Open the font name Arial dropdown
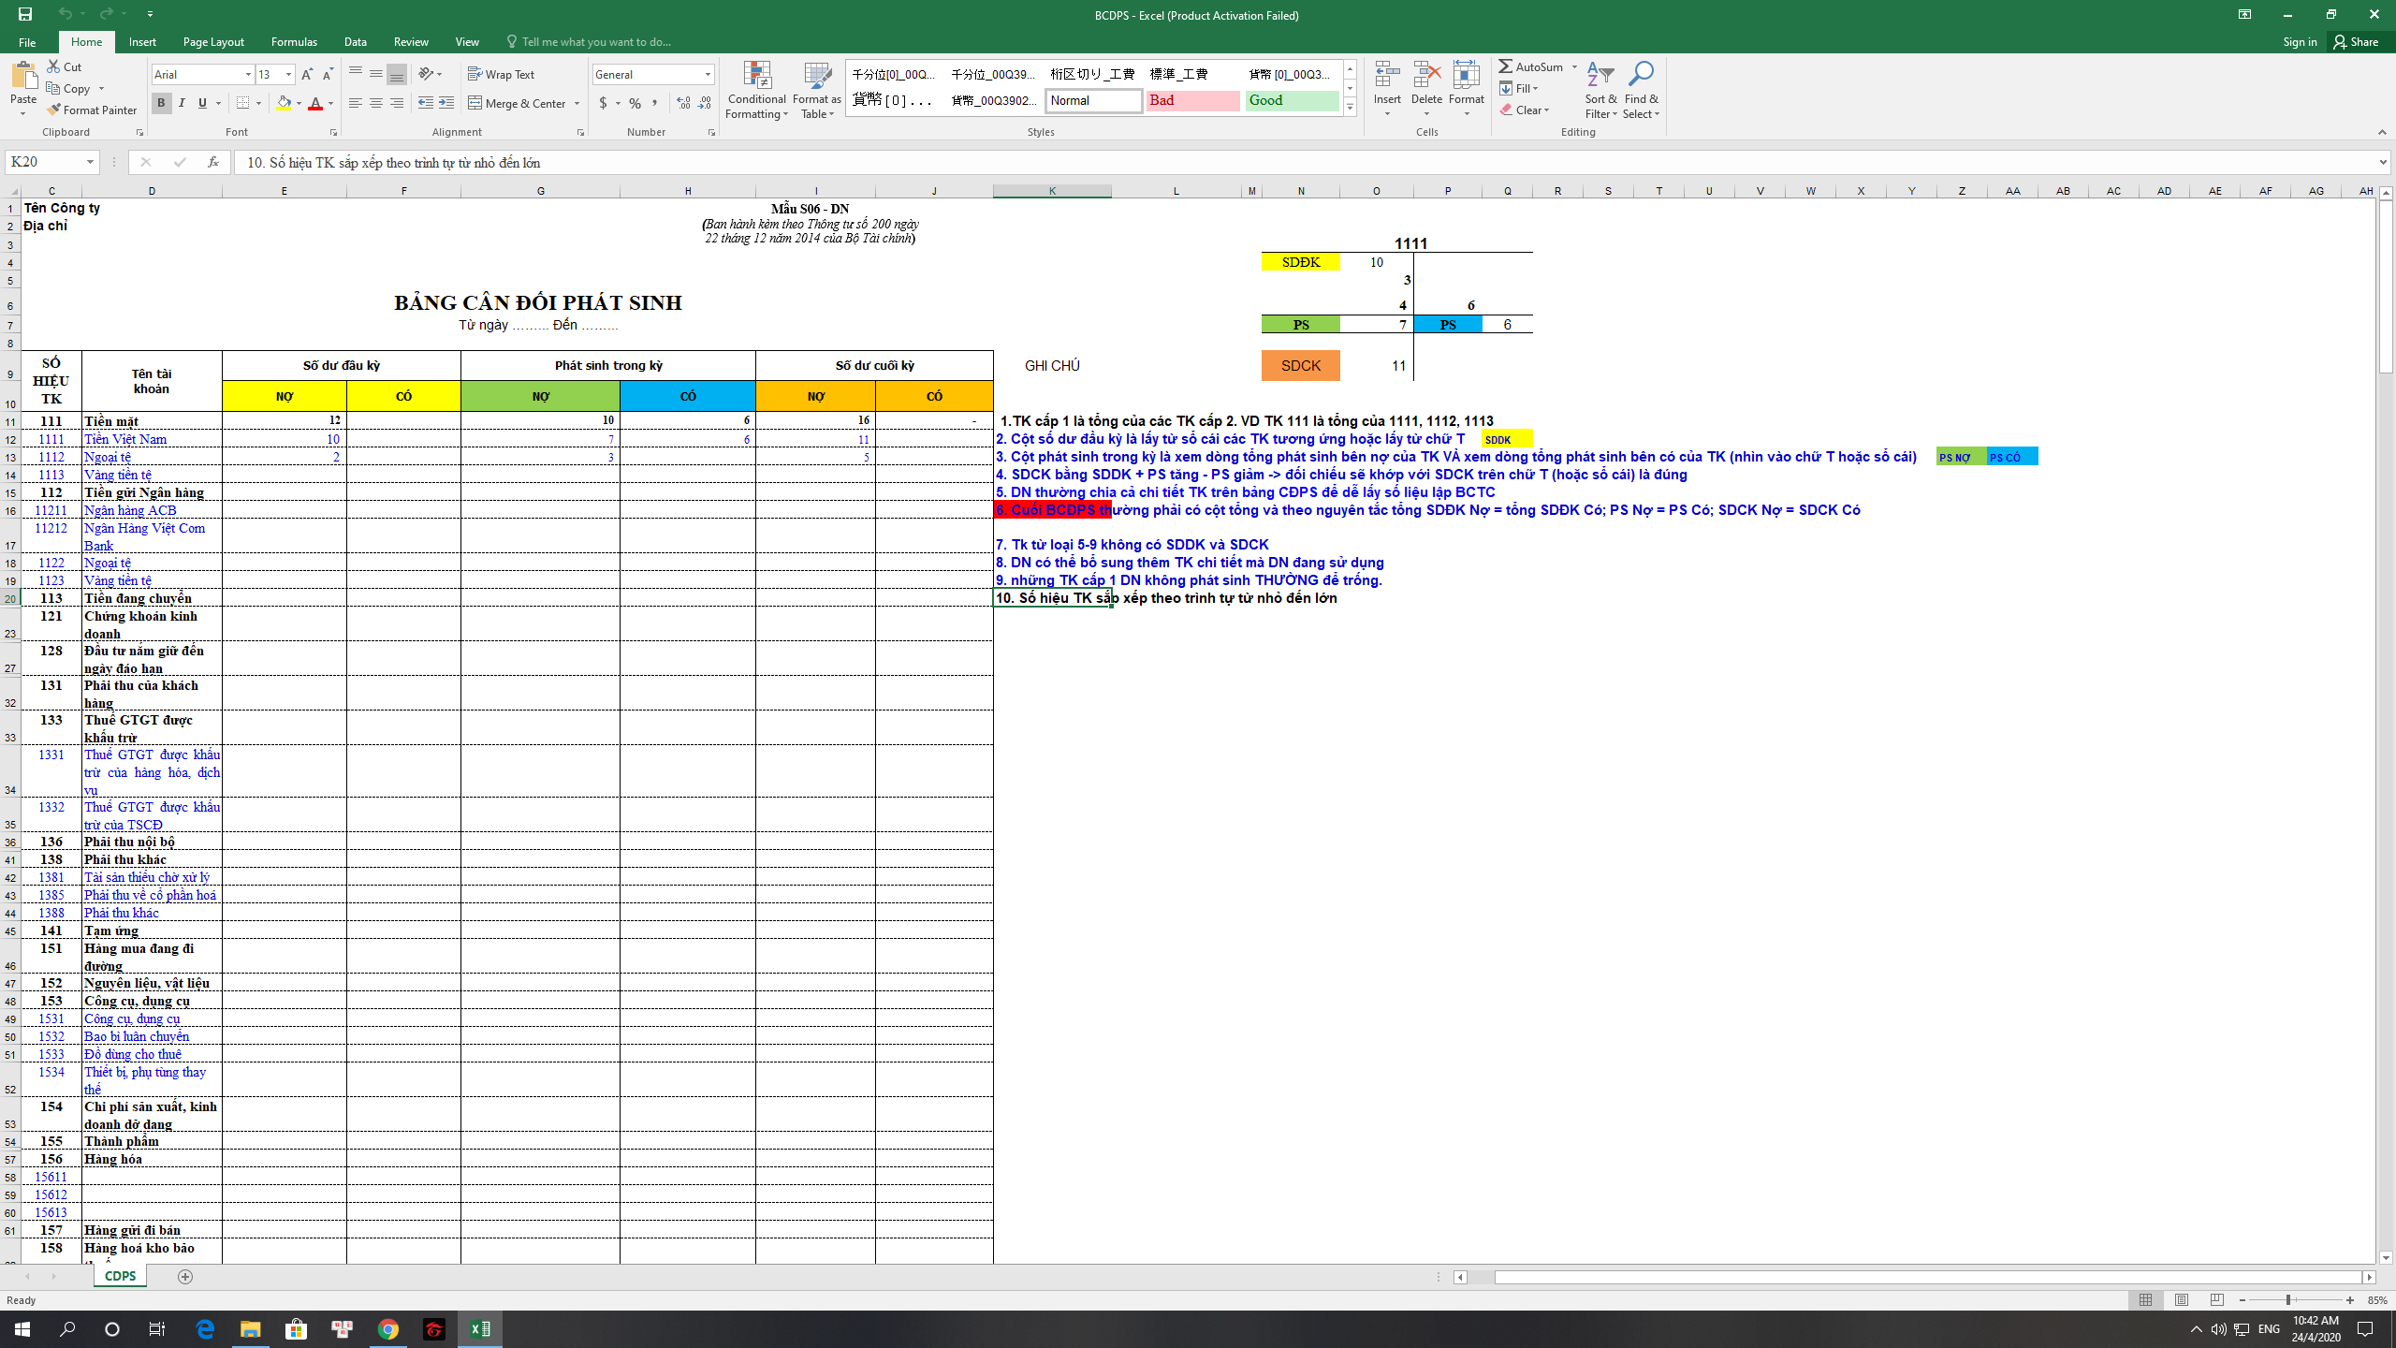 (248, 74)
